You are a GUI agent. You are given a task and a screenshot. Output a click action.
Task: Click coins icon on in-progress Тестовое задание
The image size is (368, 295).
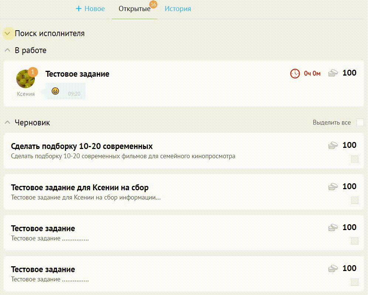[333, 73]
